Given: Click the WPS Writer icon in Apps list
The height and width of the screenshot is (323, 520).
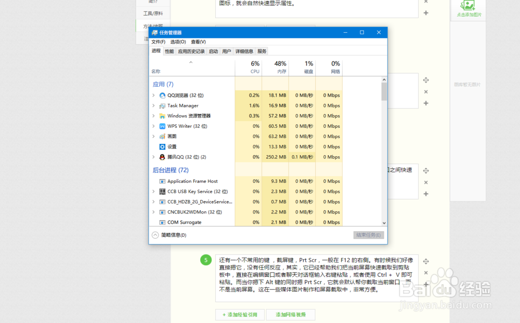Looking at the screenshot, I should tap(161, 126).
